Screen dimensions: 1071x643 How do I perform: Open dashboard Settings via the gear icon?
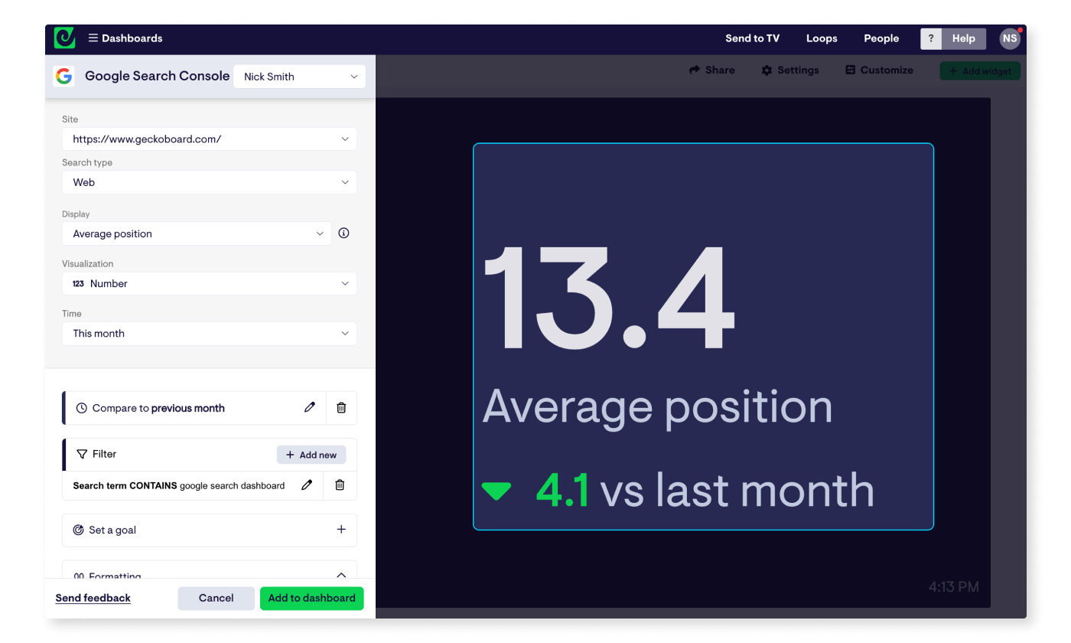pos(766,70)
